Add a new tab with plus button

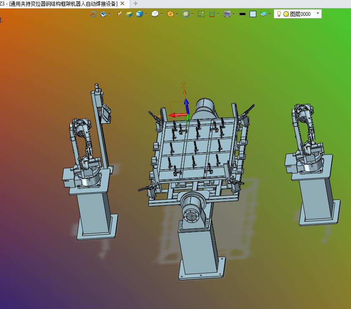coord(135,3)
